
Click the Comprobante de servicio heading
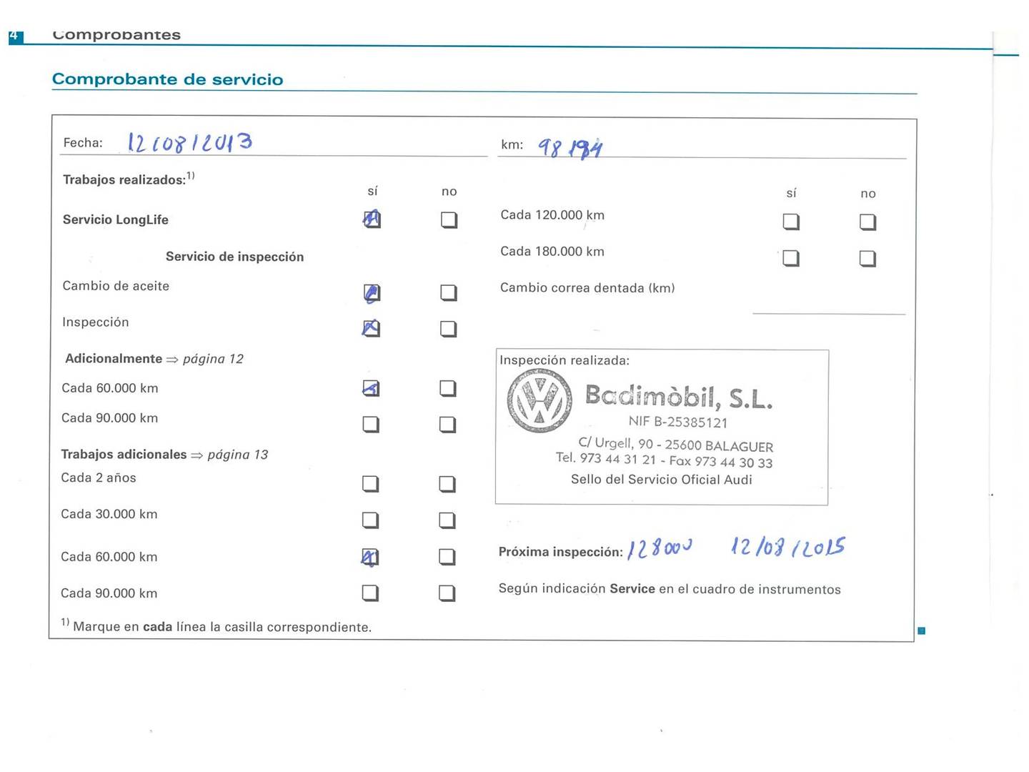point(168,79)
